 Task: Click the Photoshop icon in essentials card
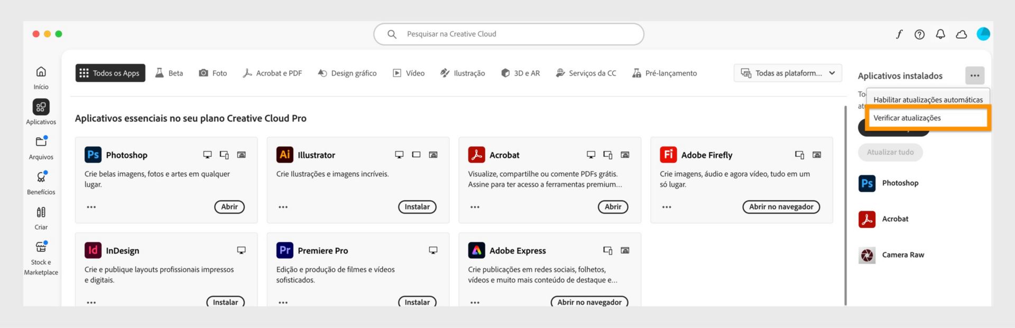coord(93,155)
